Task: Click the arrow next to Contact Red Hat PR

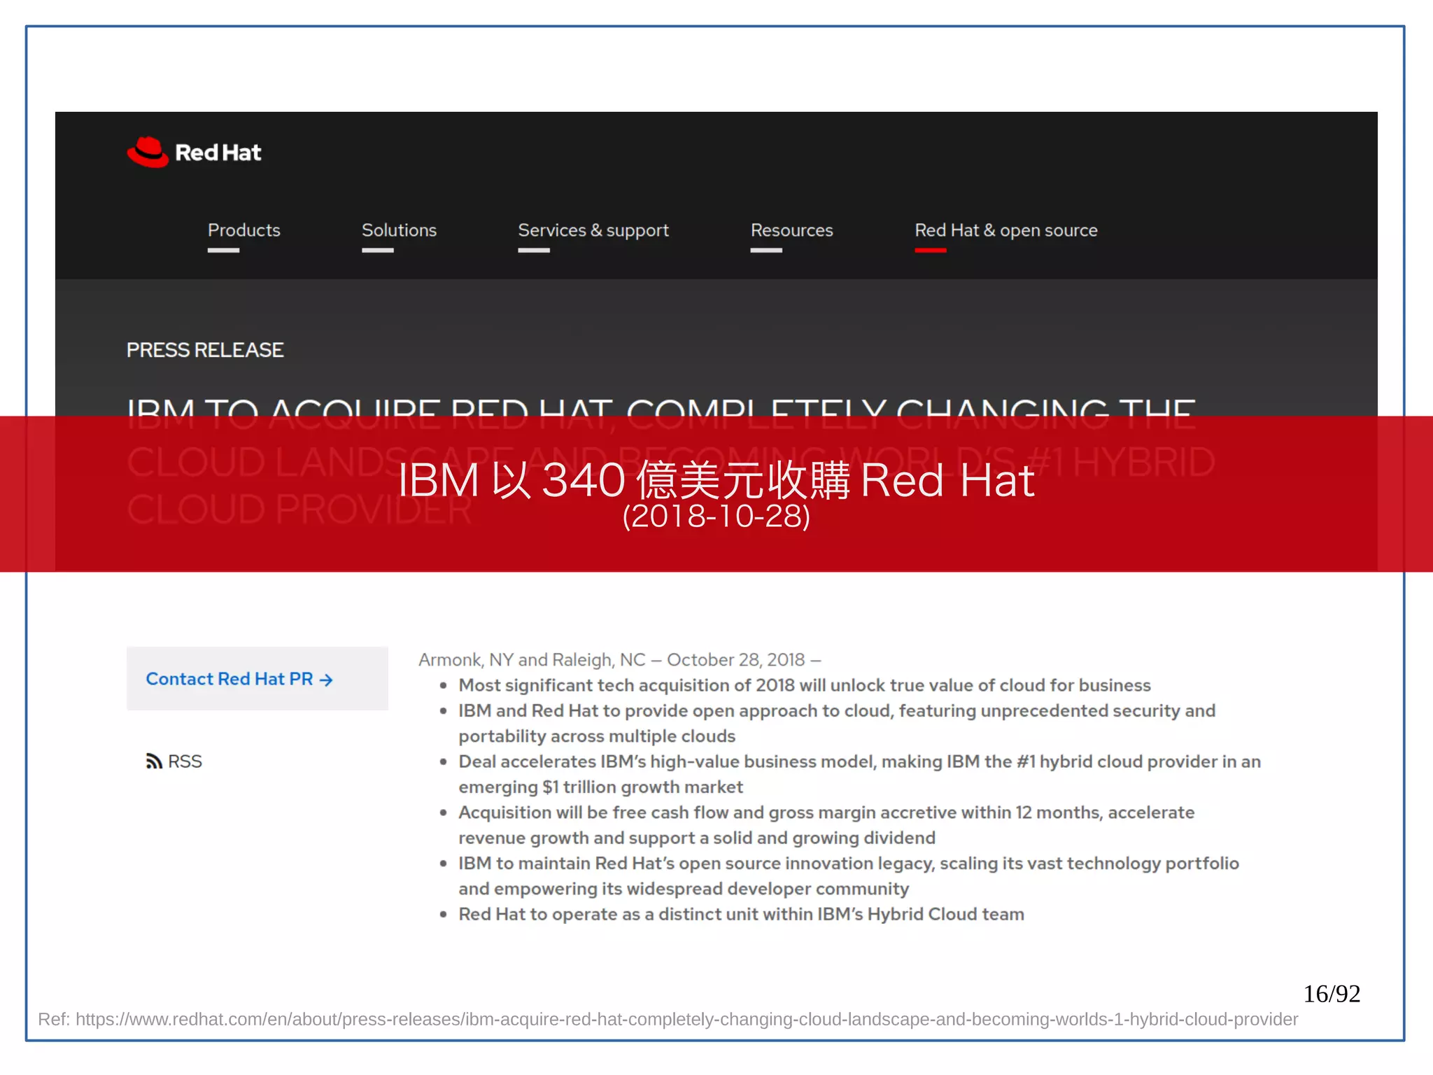Action: (326, 680)
